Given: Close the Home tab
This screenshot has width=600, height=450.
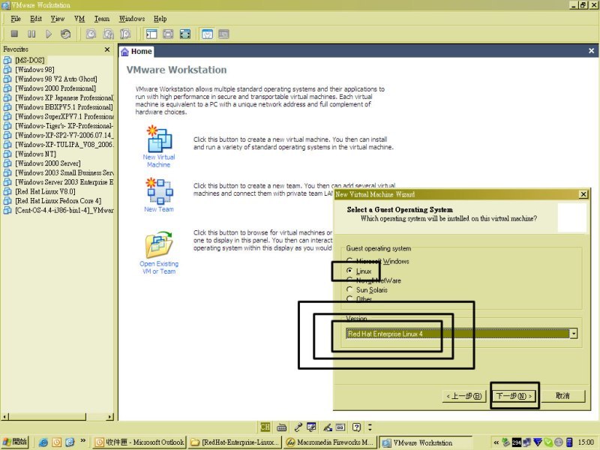Looking at the screenshot, I should click(591, 50).
